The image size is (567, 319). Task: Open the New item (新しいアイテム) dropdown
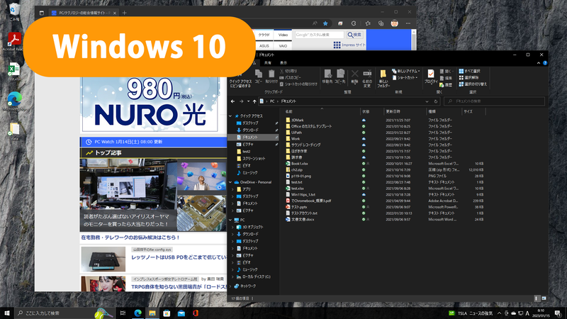coord(405,72)
